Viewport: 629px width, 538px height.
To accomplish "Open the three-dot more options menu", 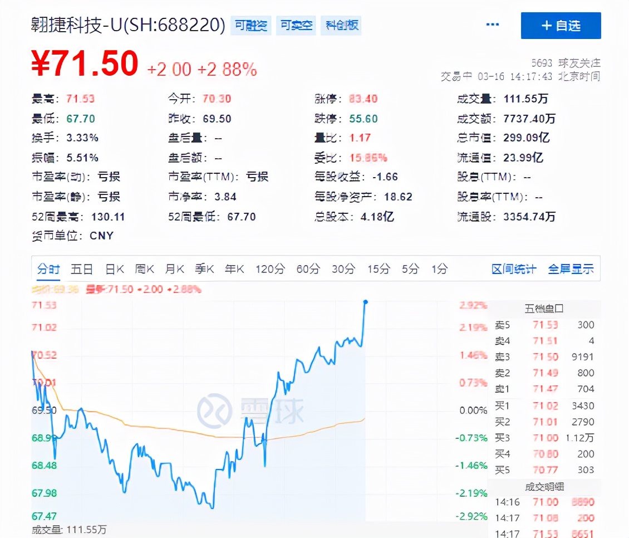I will 492,25.
